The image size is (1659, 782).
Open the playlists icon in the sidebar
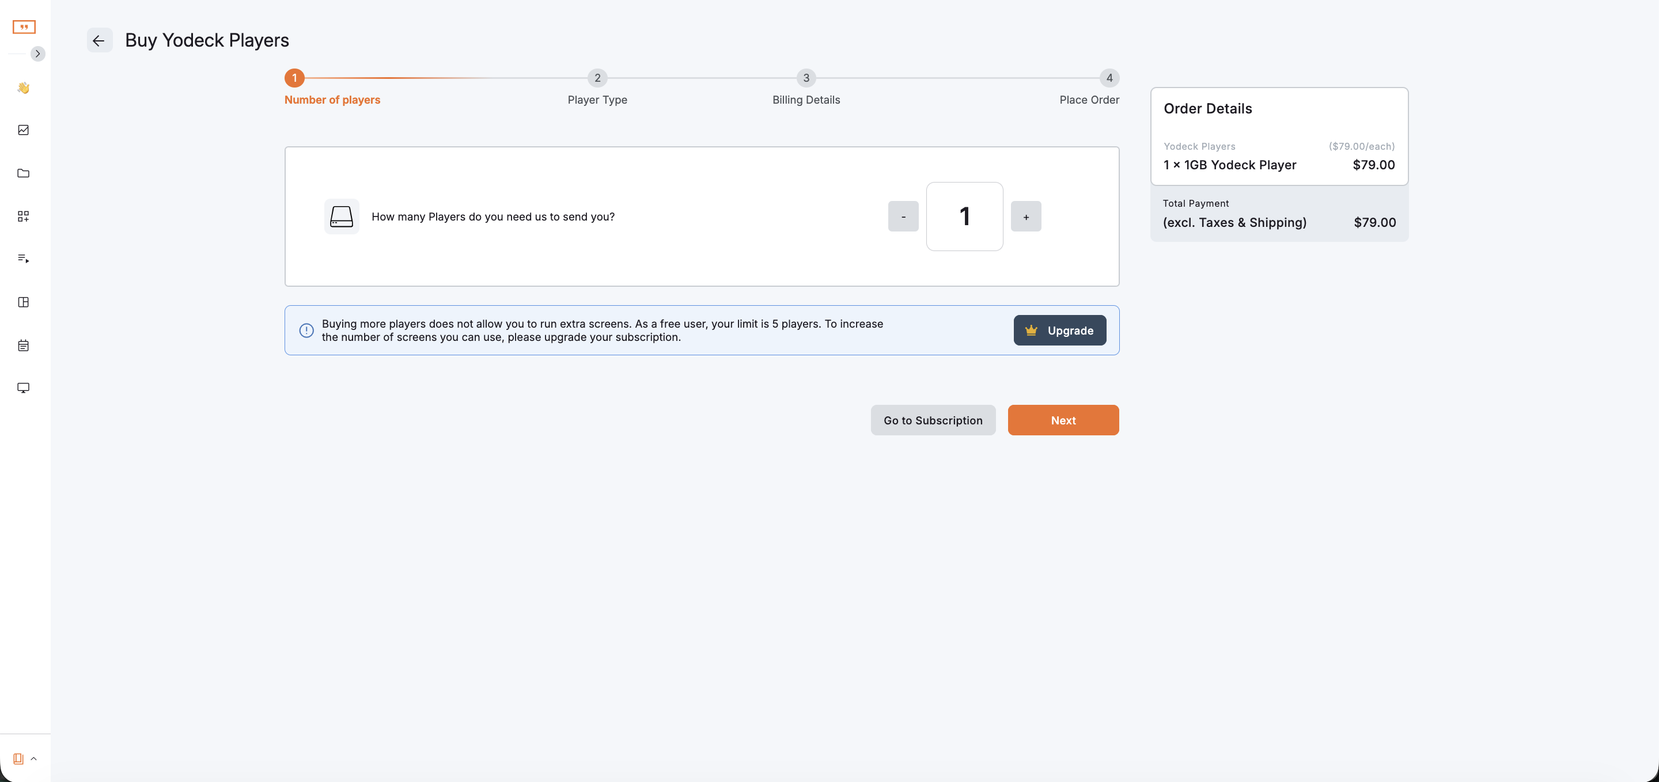[x=24, y=259]
